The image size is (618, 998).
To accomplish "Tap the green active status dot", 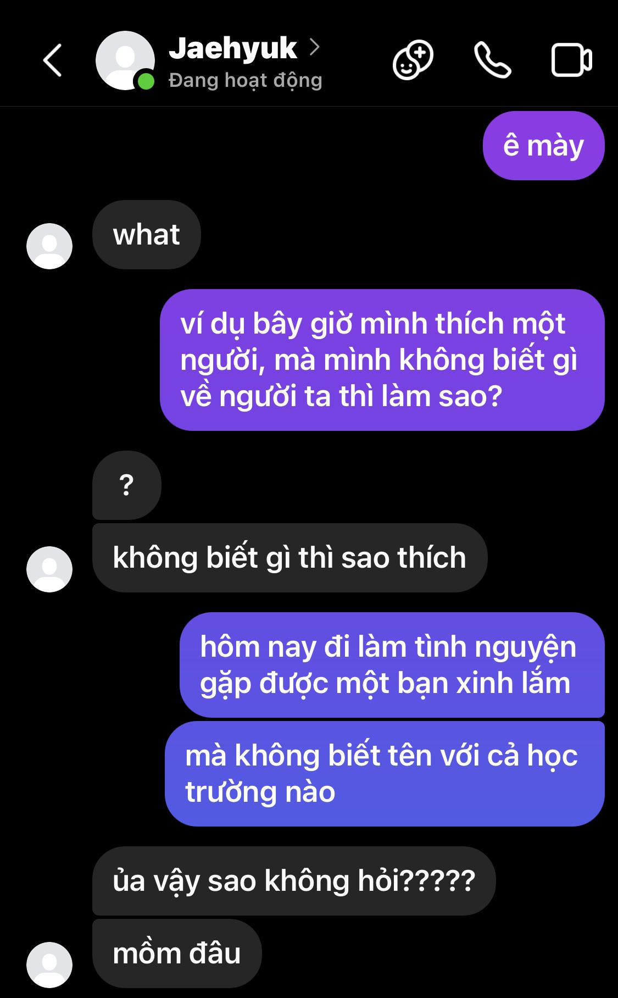I will click(x=146, y=82).
